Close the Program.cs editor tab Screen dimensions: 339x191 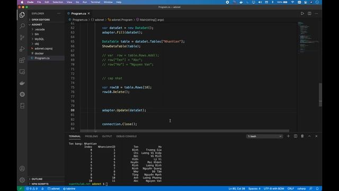pyautogui.click(x=88, y=13)
